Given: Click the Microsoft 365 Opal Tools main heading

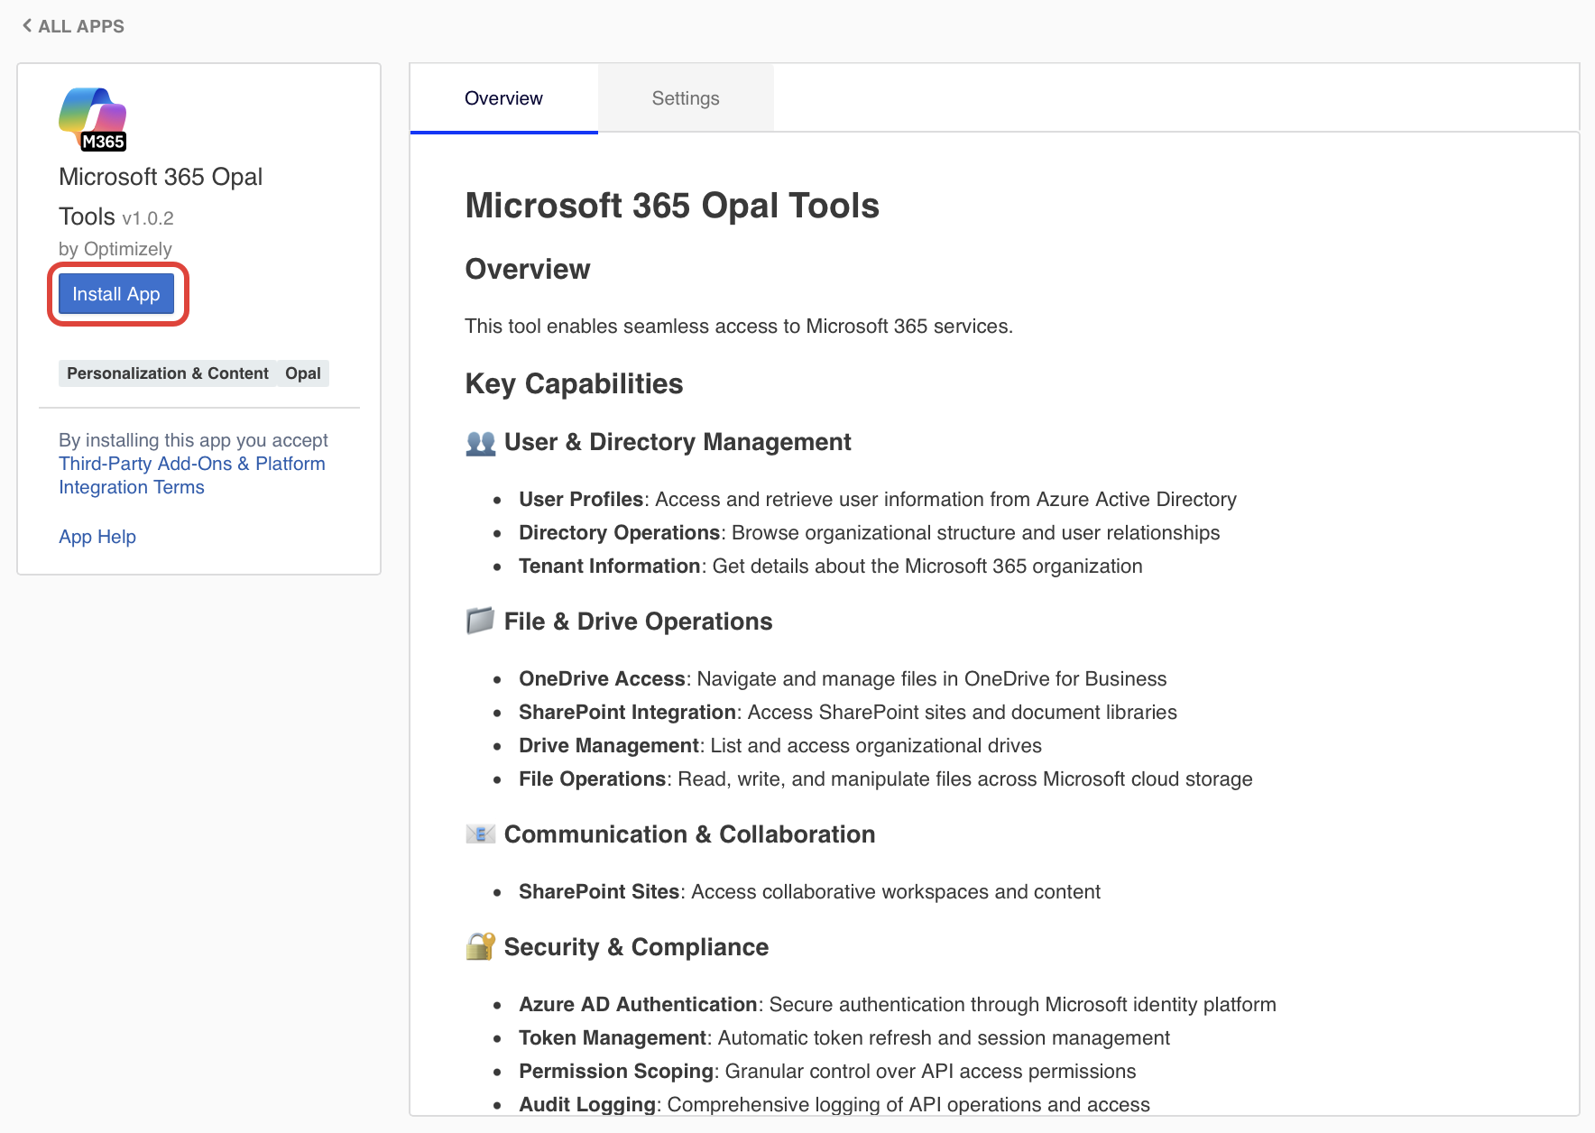Looking at the screenshot, I should [671, 206].
